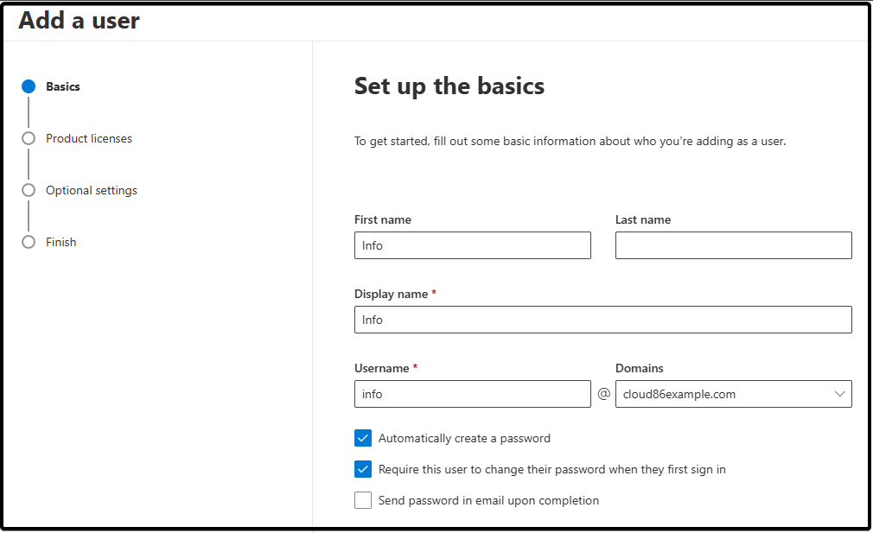873x533 pixels.
Task: Click the Automatically create a password label
Action: (x=464, y=439)
